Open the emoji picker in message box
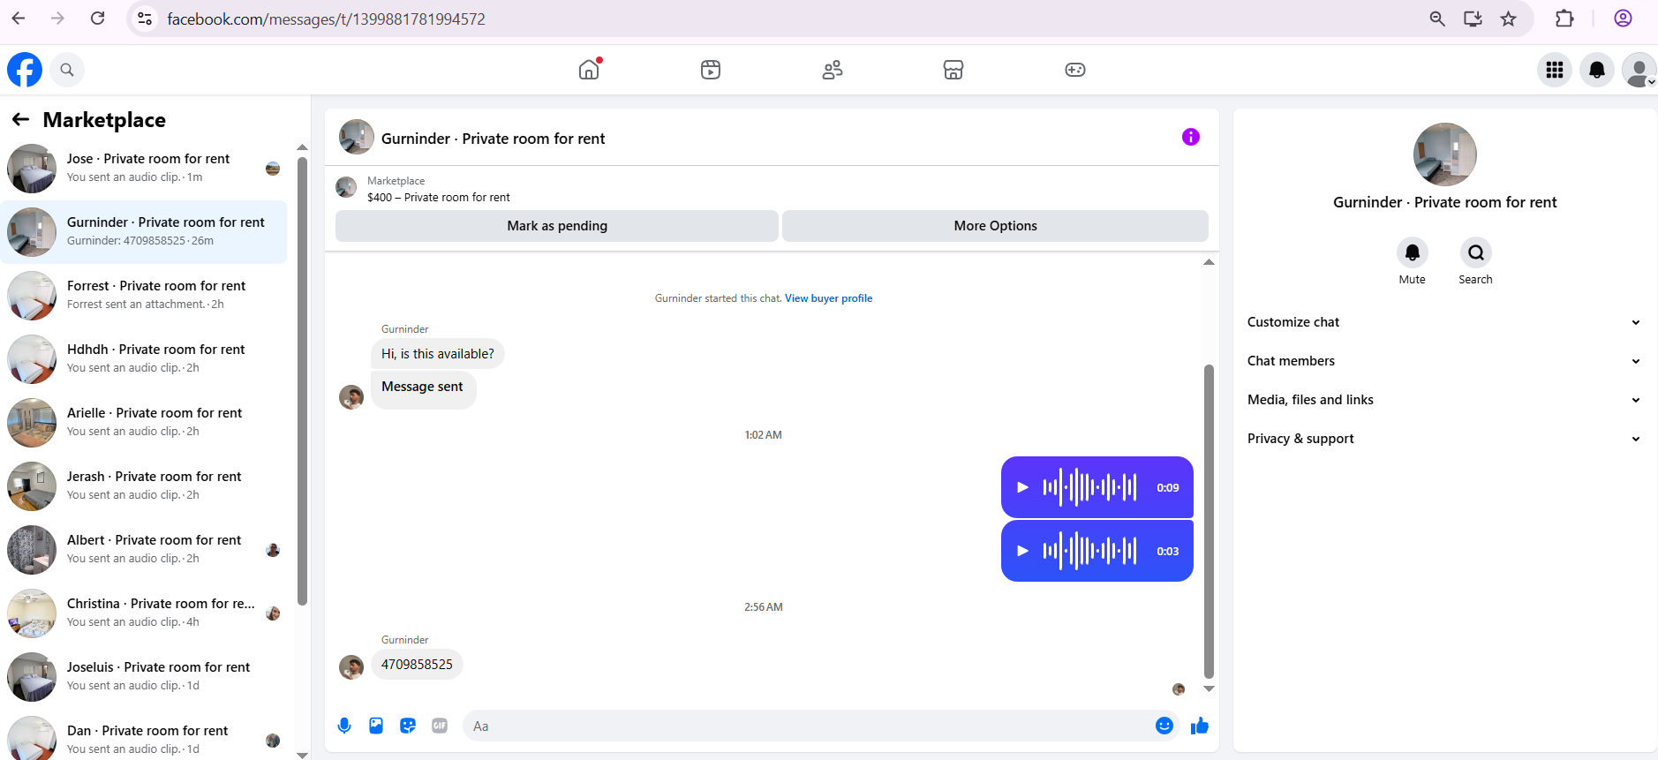This screenshot has height=760, width=1658. pos(1164,726)
